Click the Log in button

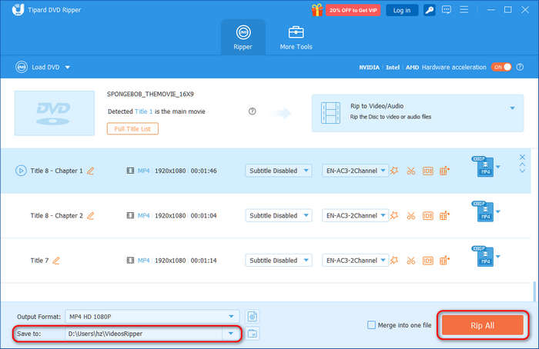pos(402,10)
